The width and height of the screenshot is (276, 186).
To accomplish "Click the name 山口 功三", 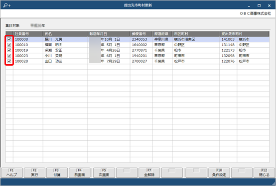I will (x=53, y=61).
